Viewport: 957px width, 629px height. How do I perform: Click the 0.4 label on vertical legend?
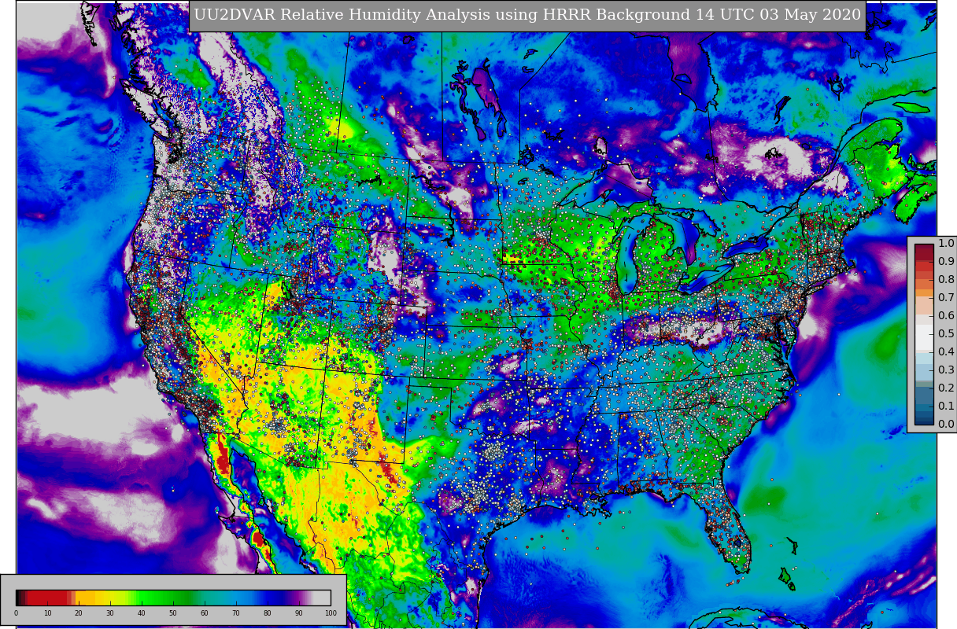click(x=946, y=352)
